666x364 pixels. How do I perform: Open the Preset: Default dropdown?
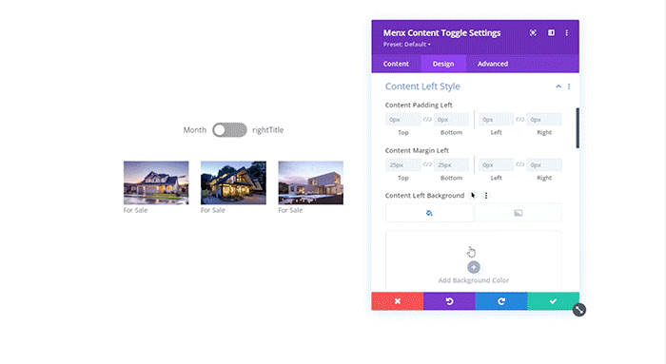pyautogui.click(x=407, y=44)
